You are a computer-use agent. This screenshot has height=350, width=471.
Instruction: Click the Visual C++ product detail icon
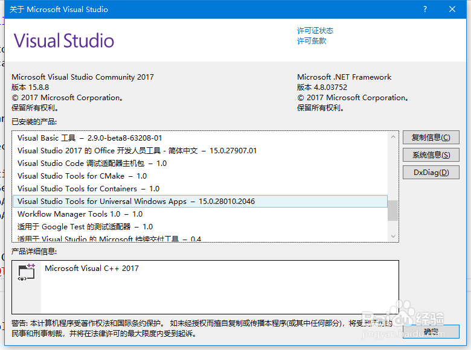pyautogui.click(x=27, y=272)
